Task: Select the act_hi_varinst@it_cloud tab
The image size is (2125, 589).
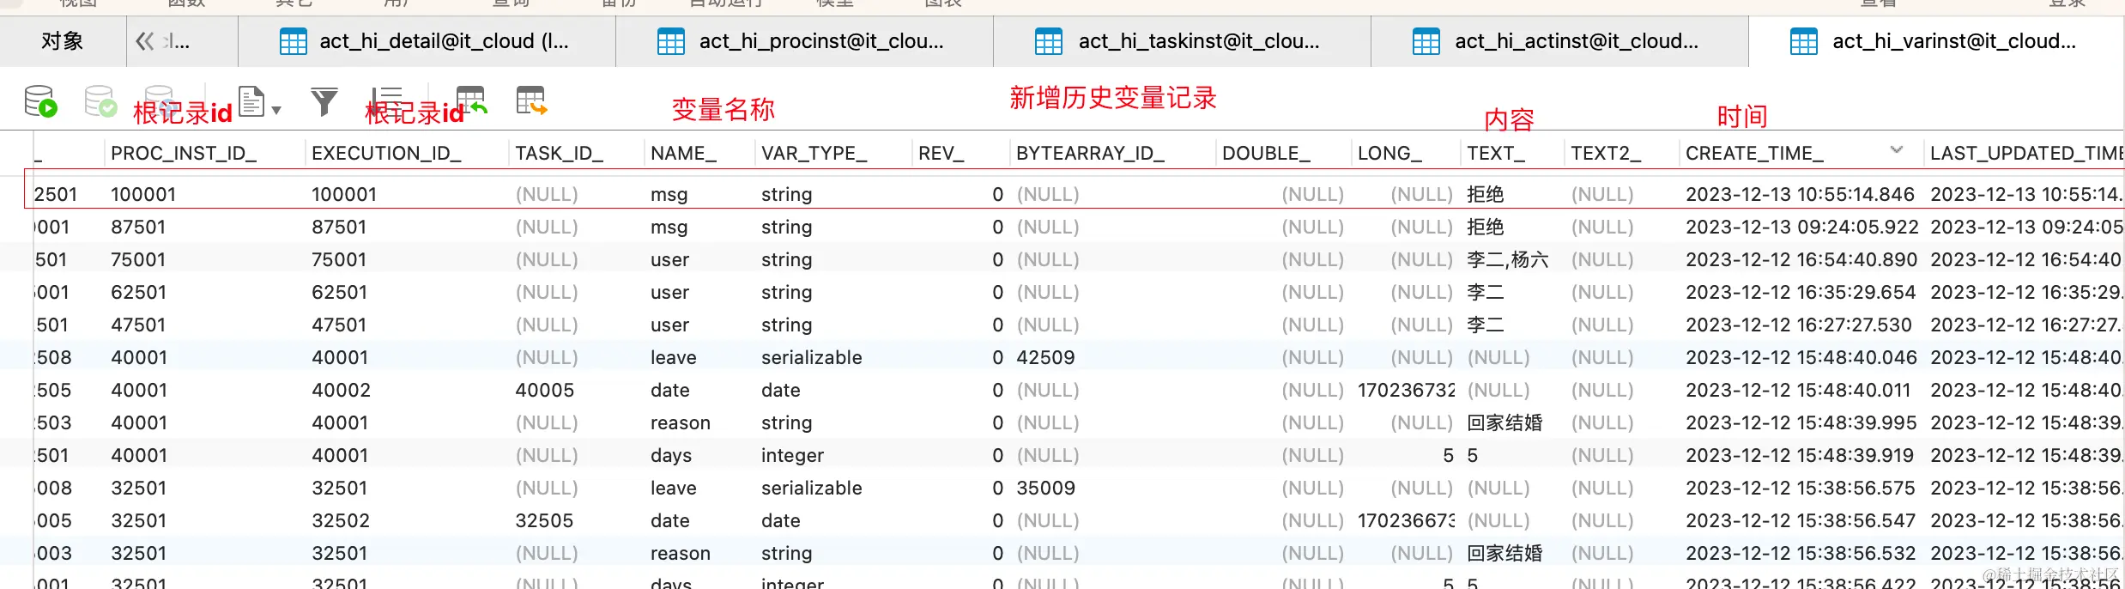Action: coord(1936,41)
